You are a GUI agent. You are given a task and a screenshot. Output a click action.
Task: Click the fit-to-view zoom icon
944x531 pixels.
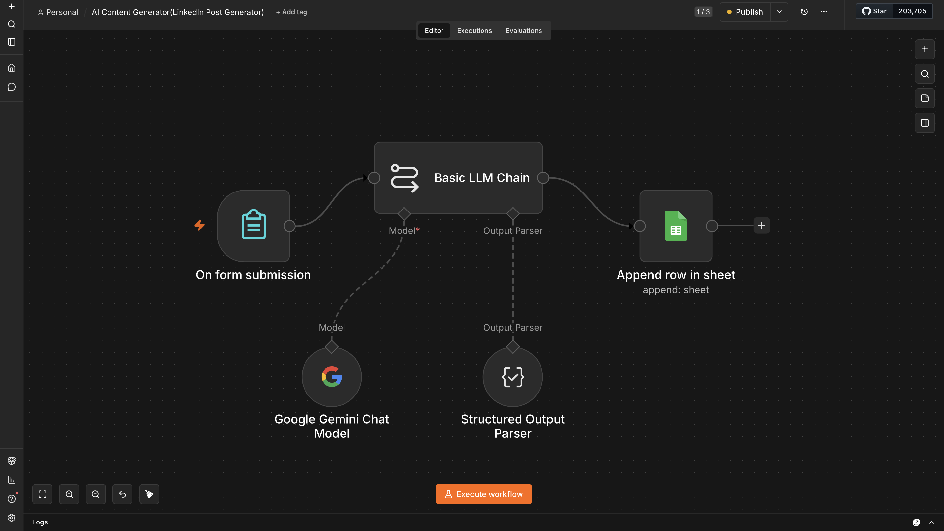coord(43,494)
